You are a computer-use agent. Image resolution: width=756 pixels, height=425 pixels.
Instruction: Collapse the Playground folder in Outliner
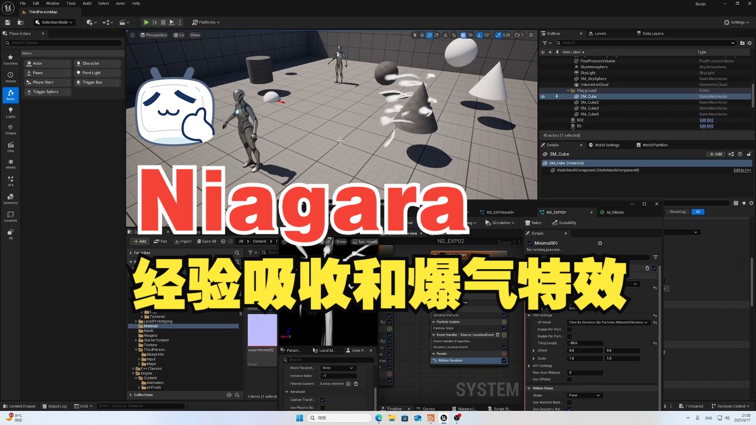tap(568, 91)
